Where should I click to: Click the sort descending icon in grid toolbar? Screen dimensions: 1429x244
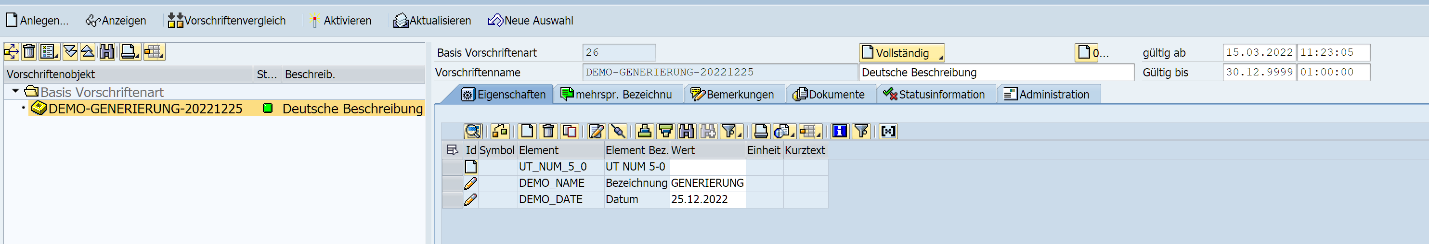665,131
